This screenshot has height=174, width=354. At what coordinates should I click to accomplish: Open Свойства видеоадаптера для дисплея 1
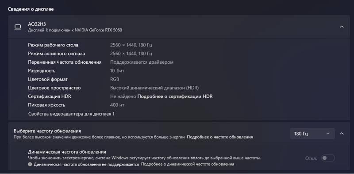[x=71, y=114]
